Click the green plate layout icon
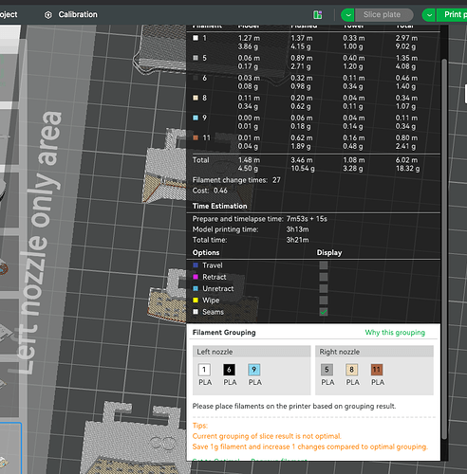The image size is (467, 474). click(x=318, y=14)
